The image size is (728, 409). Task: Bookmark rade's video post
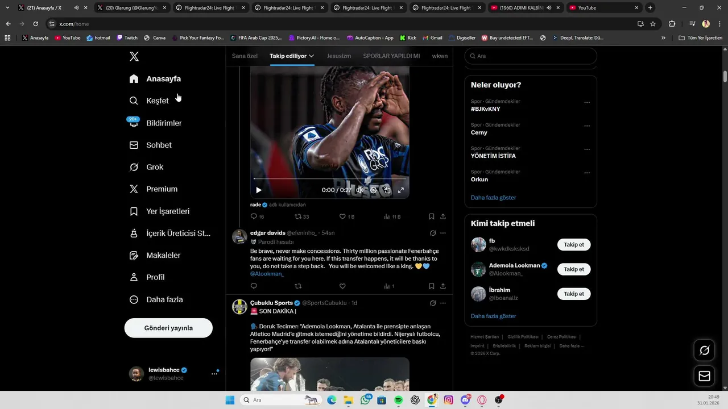pos(432,216)
